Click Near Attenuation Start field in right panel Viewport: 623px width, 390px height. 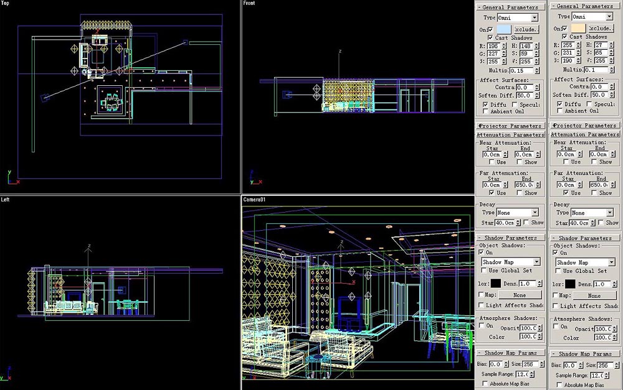pyautogui.click(x=566, y=154)
